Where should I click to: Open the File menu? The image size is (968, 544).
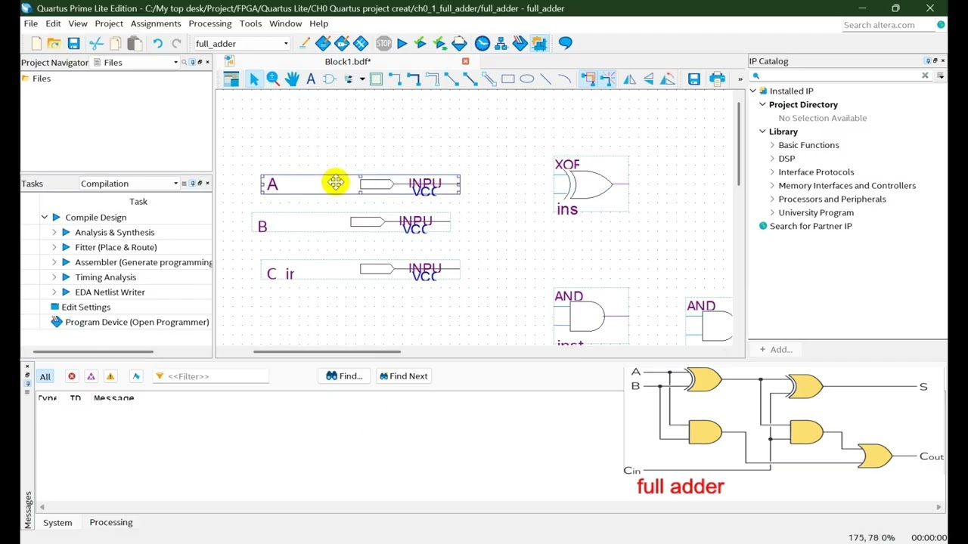point(31,23)
